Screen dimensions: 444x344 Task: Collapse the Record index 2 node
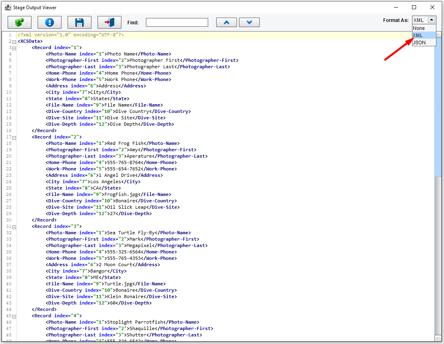pos(14,138)
